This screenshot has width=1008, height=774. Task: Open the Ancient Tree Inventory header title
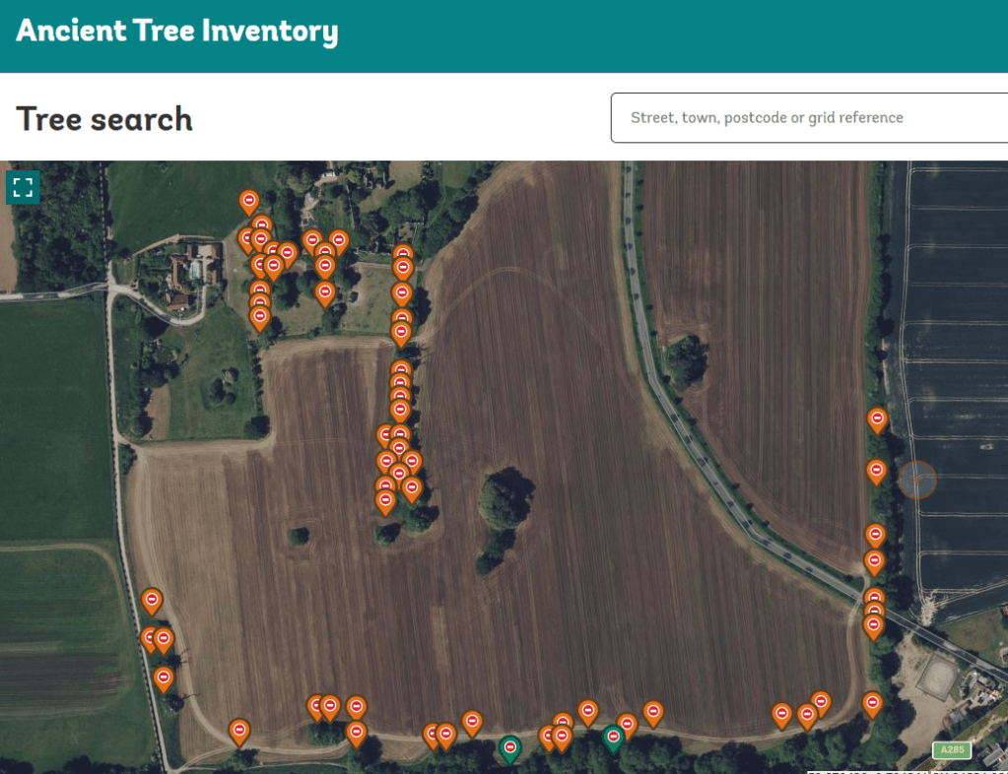click(177, 32)
